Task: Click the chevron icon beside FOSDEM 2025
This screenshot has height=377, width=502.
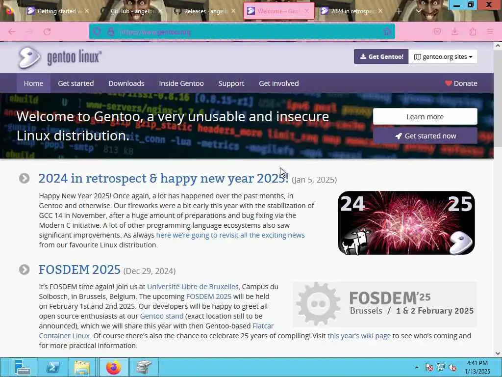Action: [x=25, y=269]
